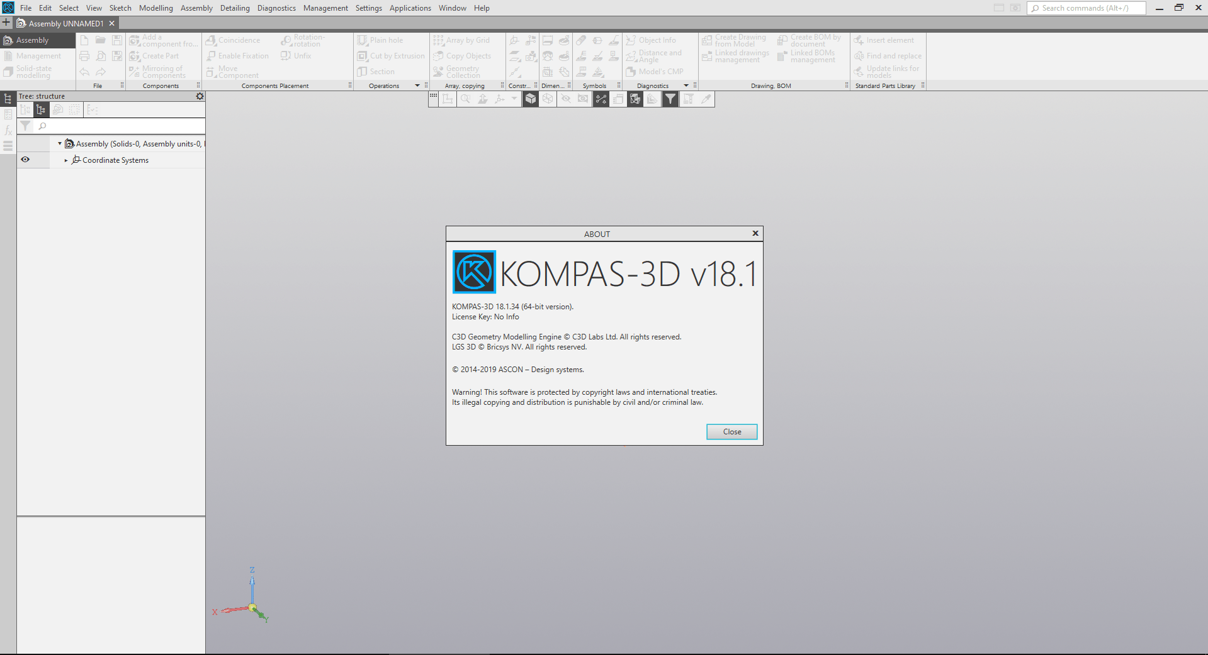This screenshot has width=1208, height=655.
Task: Toggle the shaded display mode cube
Action: (531, 99)
